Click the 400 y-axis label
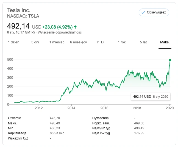The image size is (178, 148). point(10,69)
